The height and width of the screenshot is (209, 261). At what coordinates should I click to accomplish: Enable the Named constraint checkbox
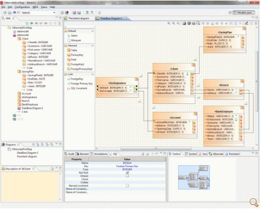(x=127, y=186)
